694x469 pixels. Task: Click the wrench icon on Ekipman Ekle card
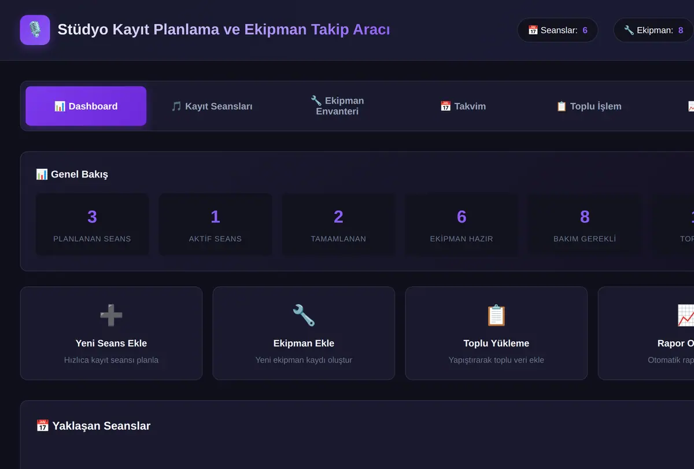[x=304, y=315]
